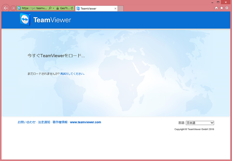Click the search magnifier in address bar
Screen dimensions: 232x161
[50, 8]
